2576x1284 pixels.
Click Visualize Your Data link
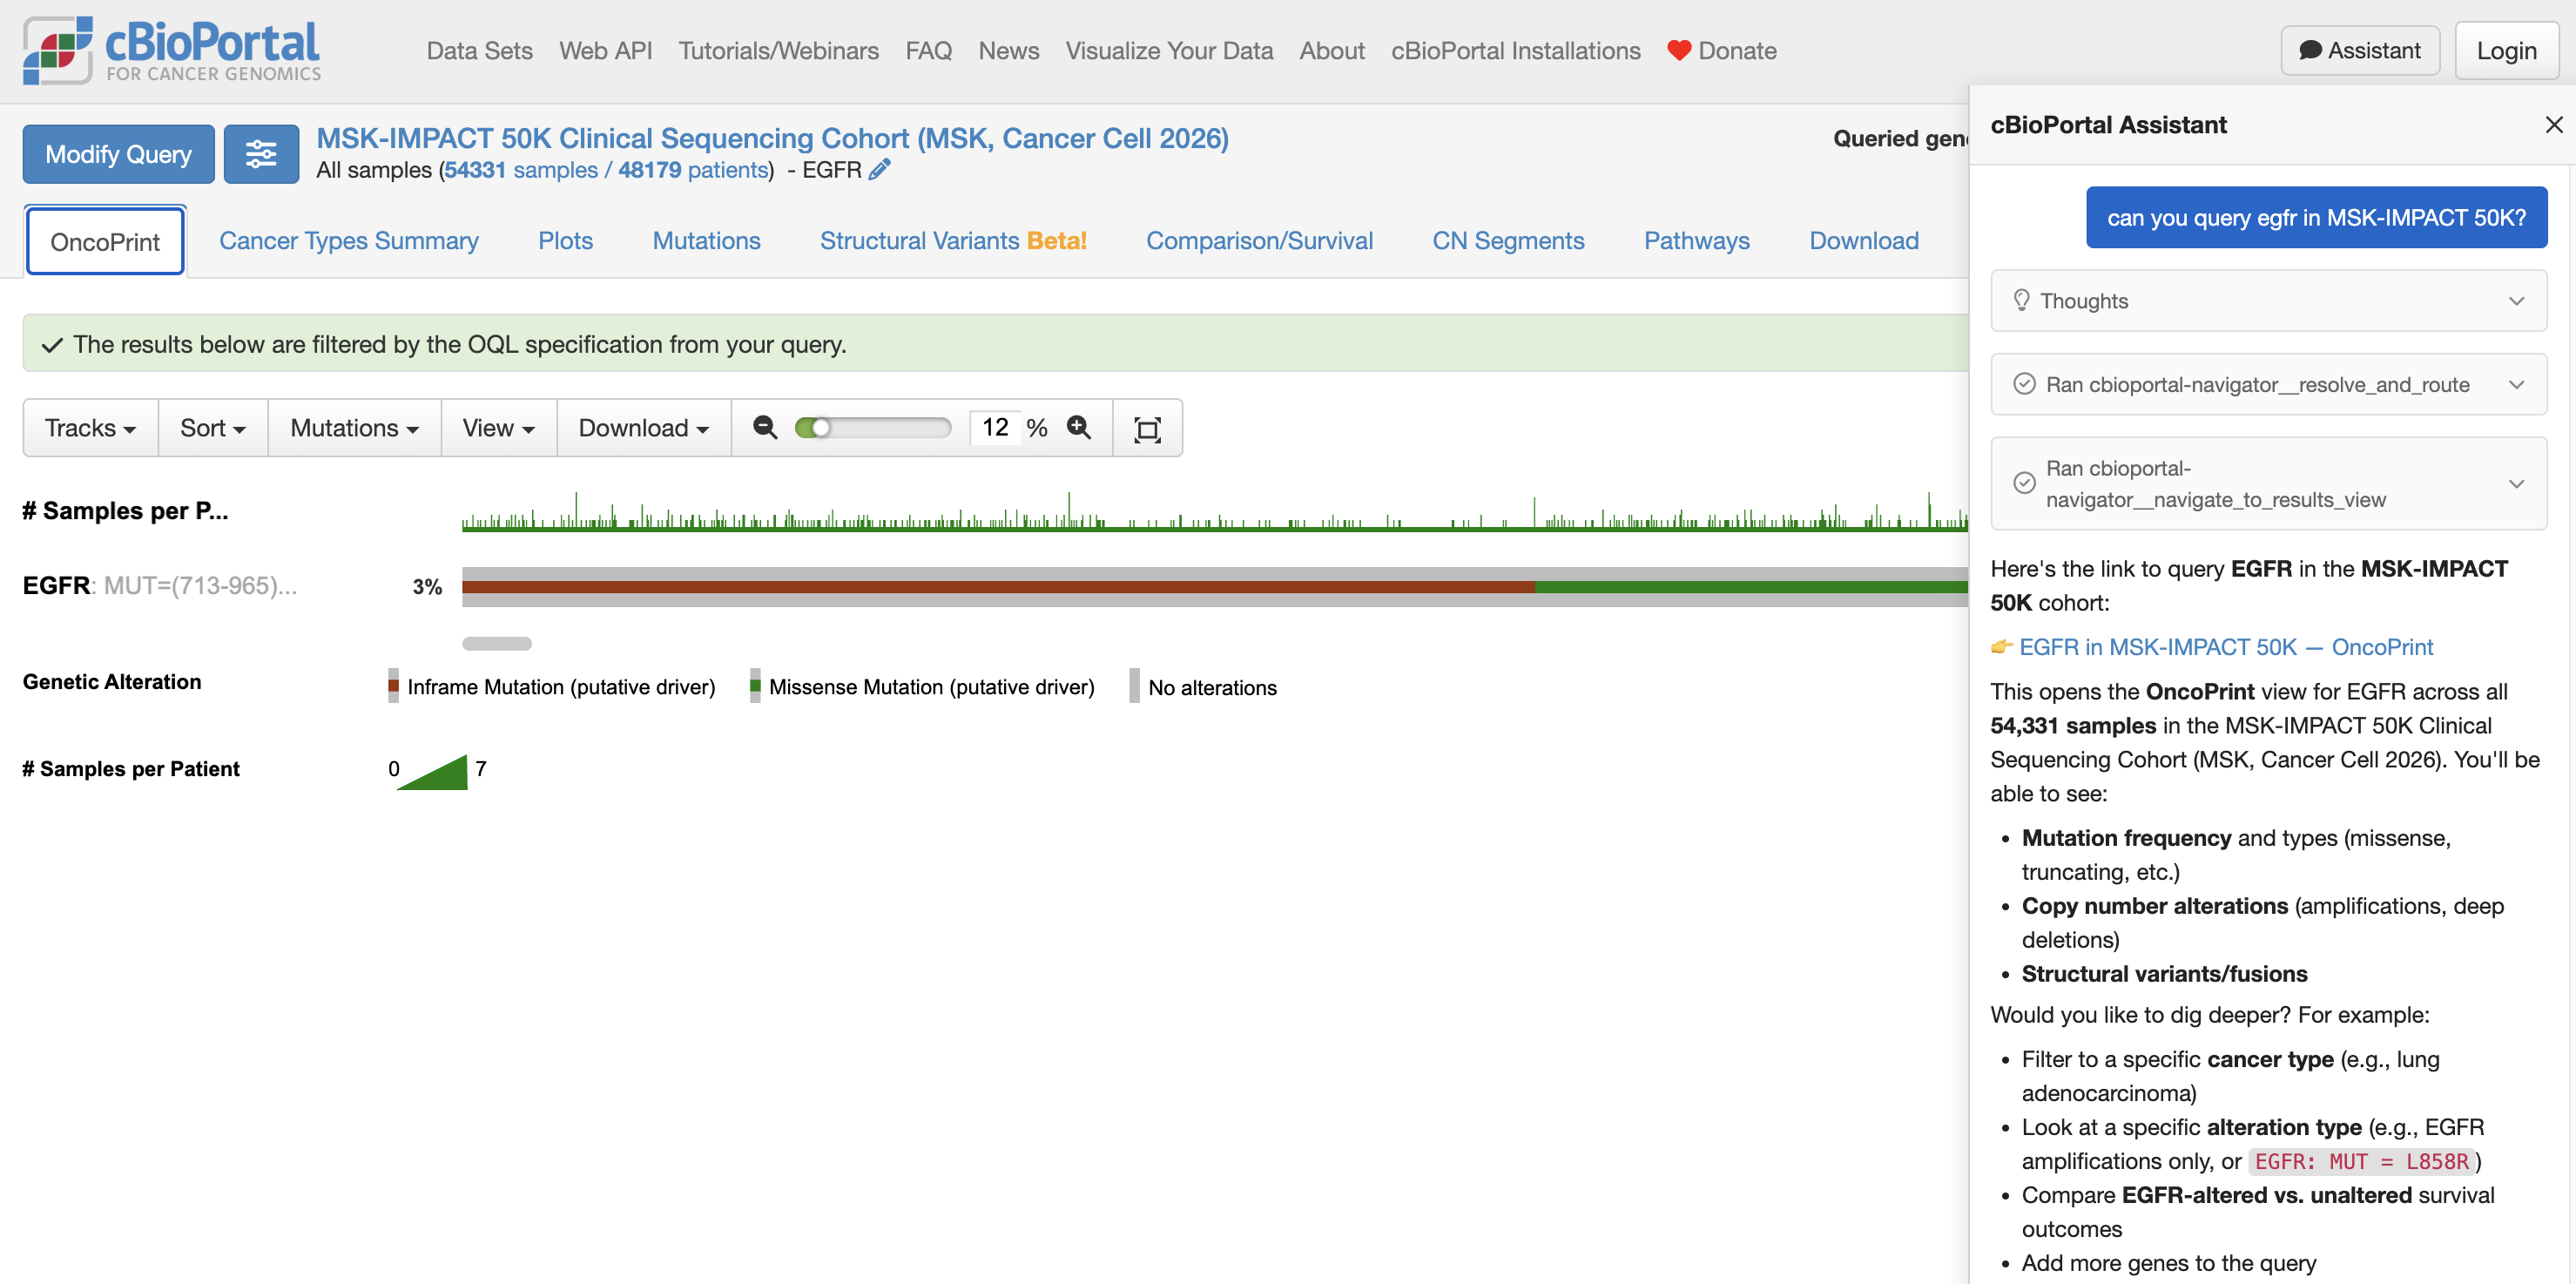click(1169, 50)
